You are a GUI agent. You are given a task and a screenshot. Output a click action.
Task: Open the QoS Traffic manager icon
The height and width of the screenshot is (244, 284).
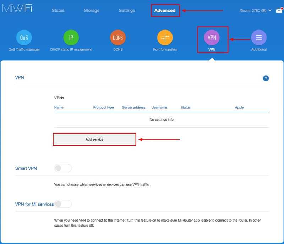tap(24, 38)
